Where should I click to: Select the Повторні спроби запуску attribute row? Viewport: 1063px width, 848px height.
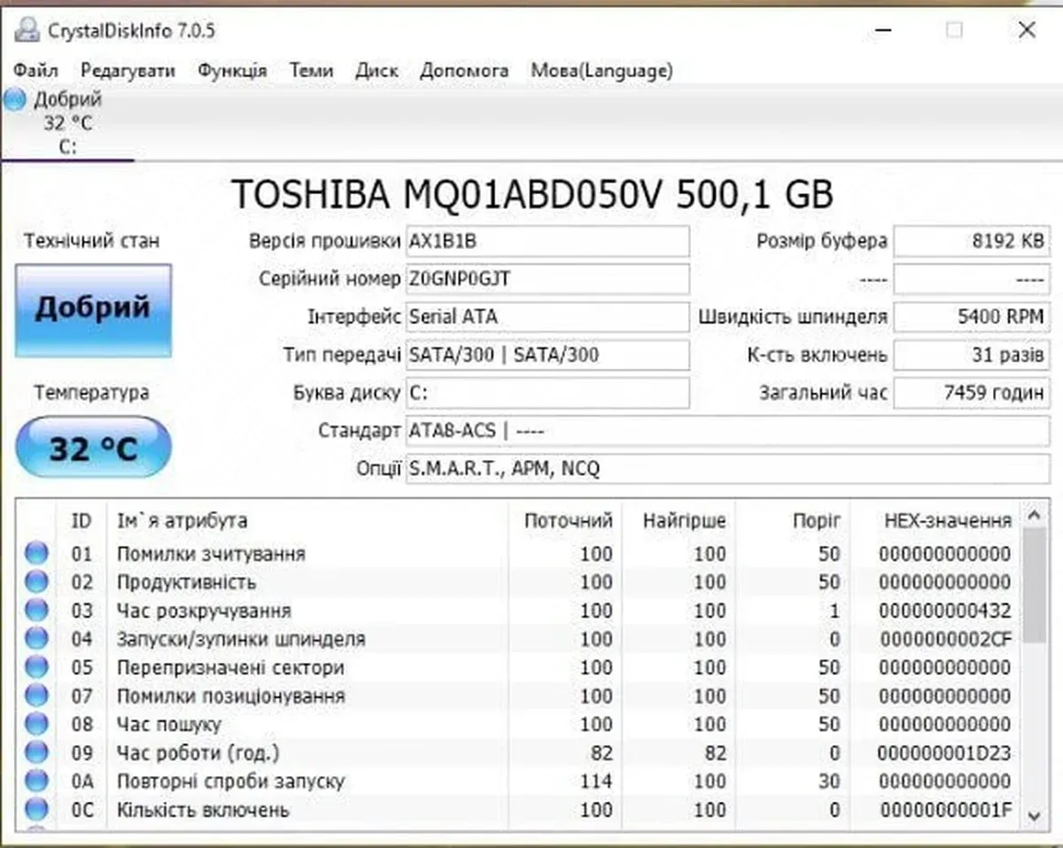coord(230,782)
